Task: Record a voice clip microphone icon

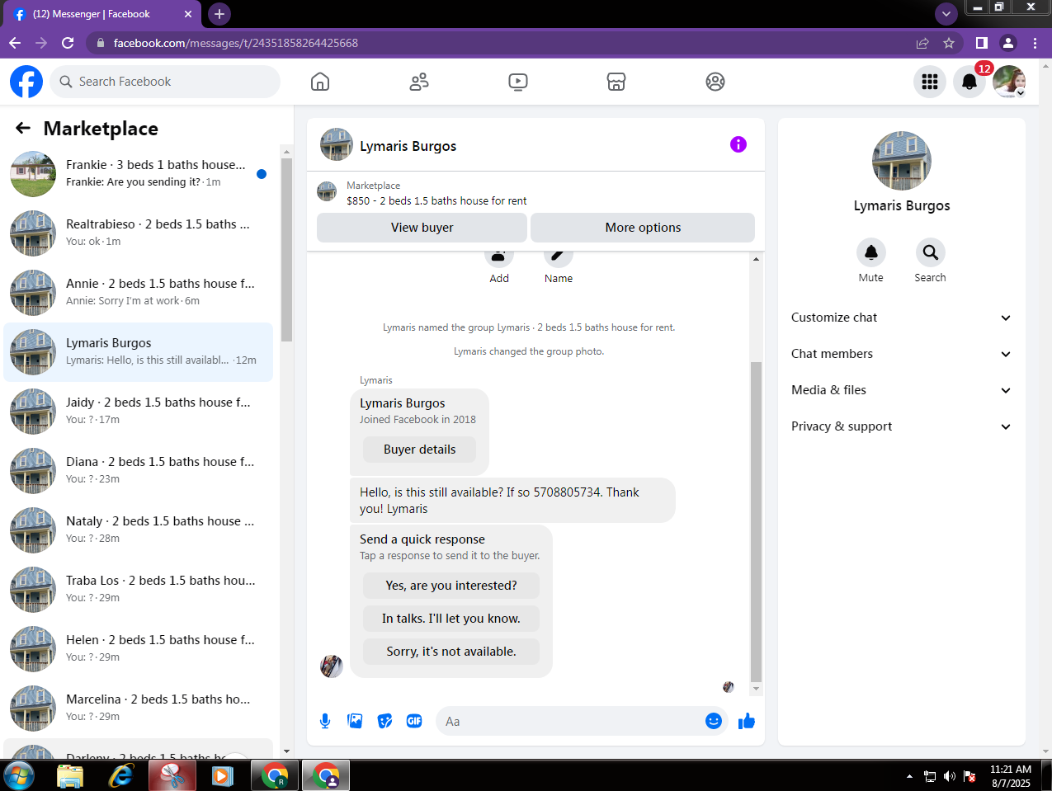Action: tap(325, 721)
